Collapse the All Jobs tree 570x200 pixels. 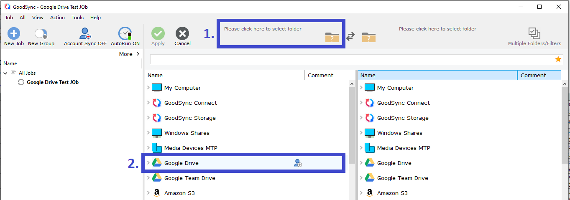click(x=5, y=73)
